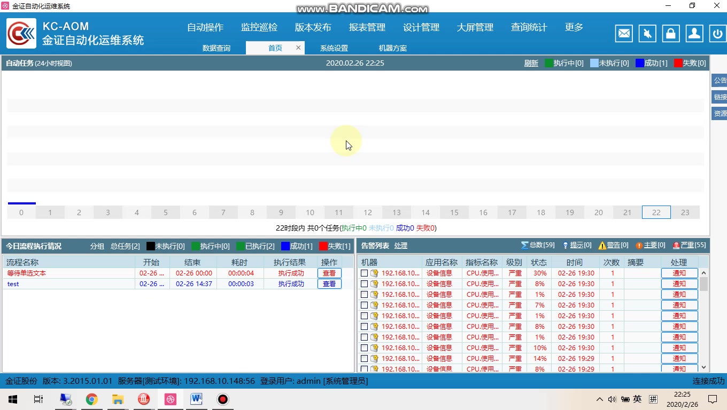Expand the 公告 side panel
This screenshot has width=727, height=410.
click(719, 80)
